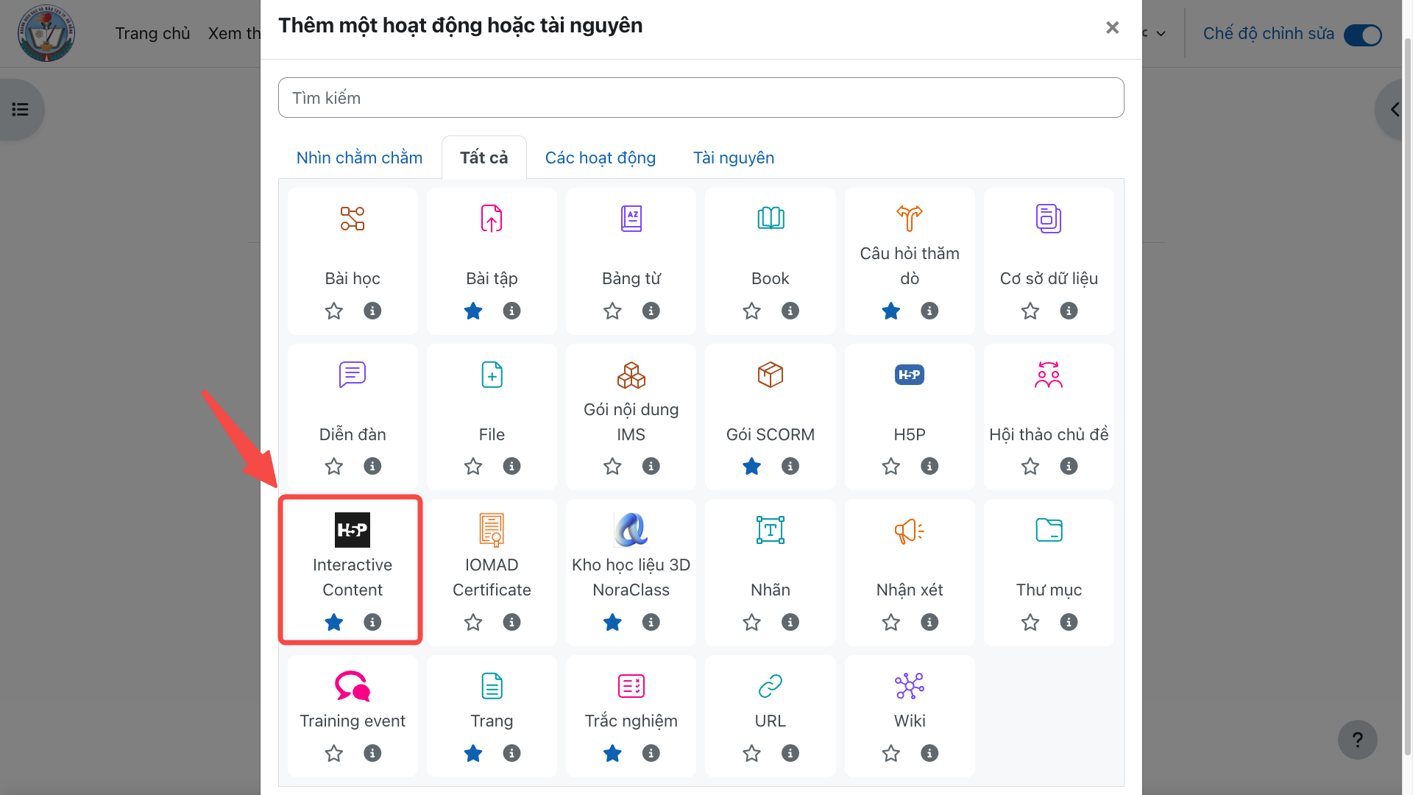Viewport: 1413px width, 795px height.
Task: Switch to Tài nguyên tab
Action: pos(733,158)
